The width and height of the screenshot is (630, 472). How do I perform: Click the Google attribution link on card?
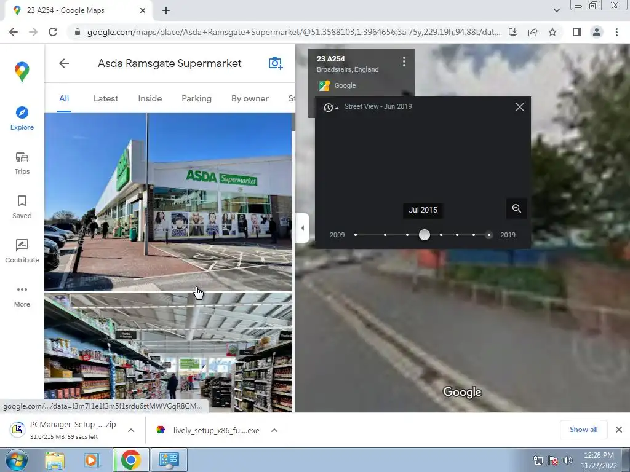(x=345, y=85)
